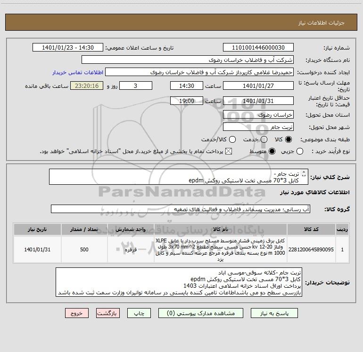Click the unit cell قرقره
The width and height of the screenshot is (363, 352).
131,249
